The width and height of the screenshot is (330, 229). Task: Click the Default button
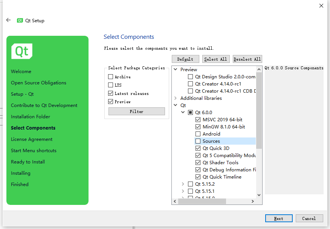(185, 59)
